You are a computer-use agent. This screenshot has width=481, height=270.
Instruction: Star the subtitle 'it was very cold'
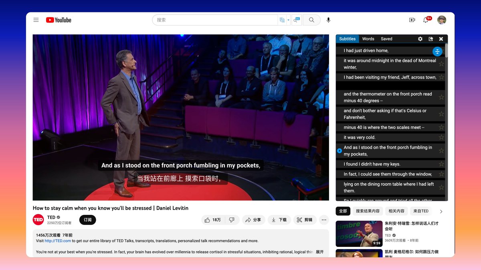click(x=442, y=137)
